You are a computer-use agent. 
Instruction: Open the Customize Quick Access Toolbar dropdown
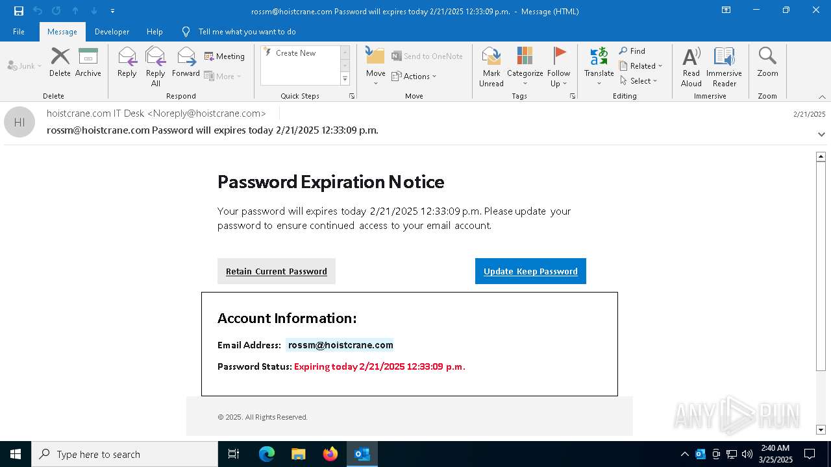pyautogui.click(x=112, y=11)
